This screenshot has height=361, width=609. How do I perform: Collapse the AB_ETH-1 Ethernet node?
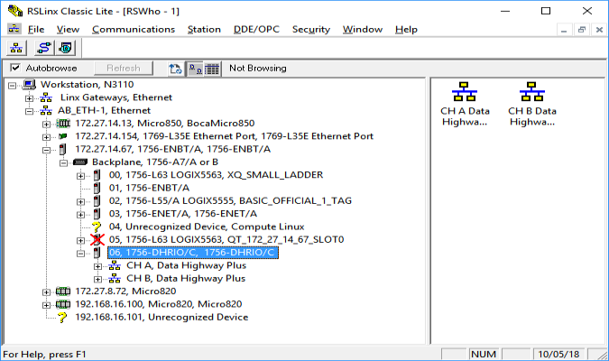tap(29, 111)
